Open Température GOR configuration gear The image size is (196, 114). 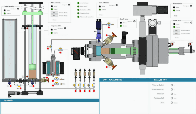66,28
